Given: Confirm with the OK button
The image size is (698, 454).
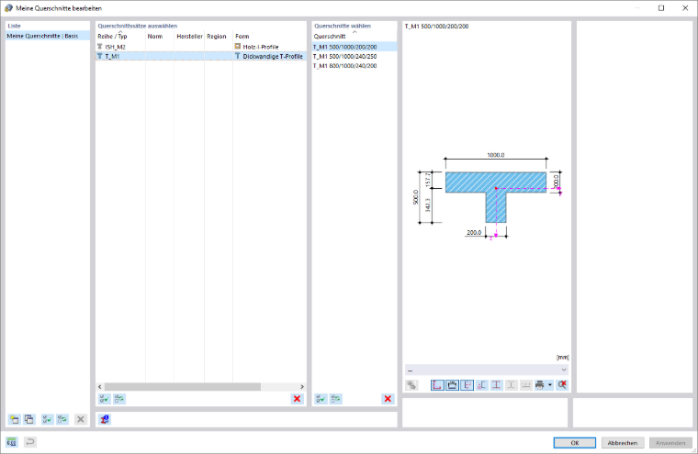Looking at the screenshot, I should coord(575,443).
